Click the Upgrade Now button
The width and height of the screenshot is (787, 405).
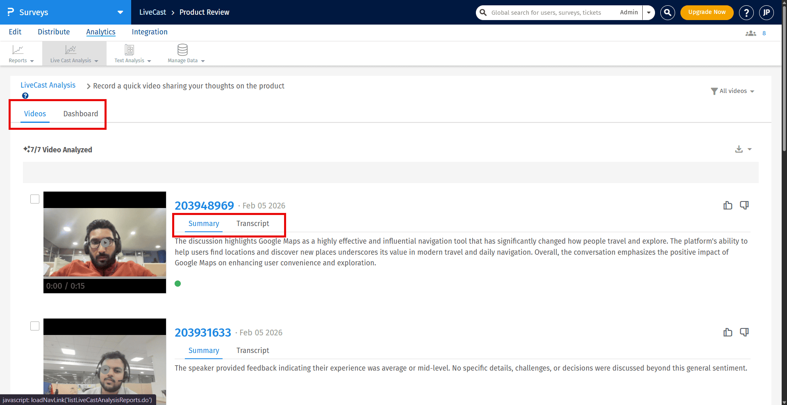pos(707,12)
